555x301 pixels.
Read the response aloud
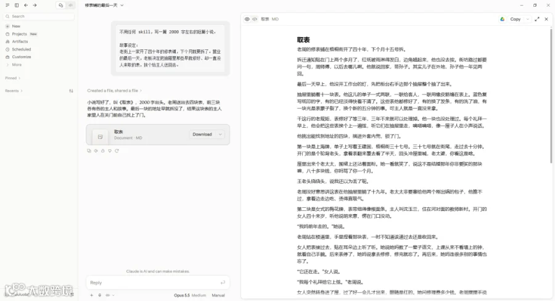point(96,151)
